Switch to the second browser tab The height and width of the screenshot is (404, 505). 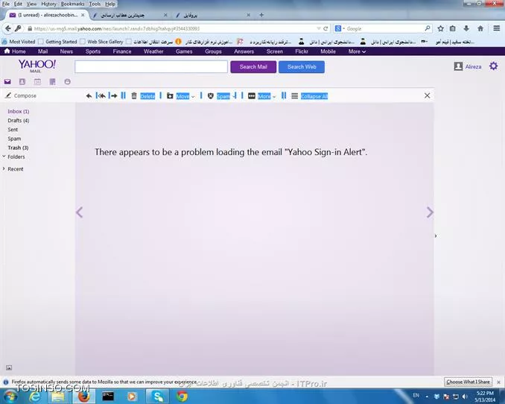129,15
